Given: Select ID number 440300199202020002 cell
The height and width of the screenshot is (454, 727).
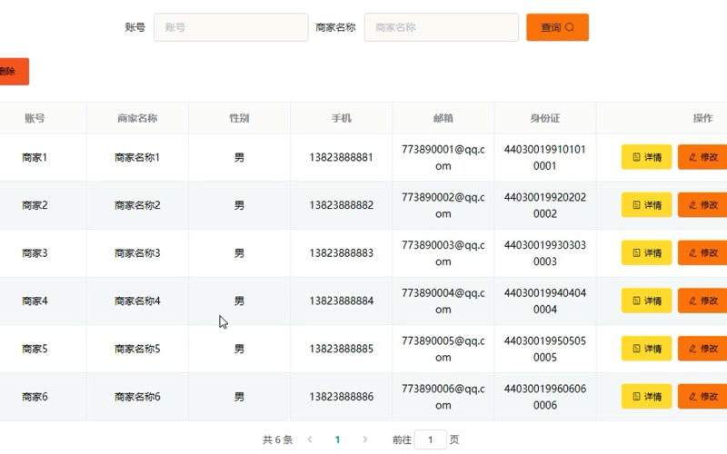Looking at the screenshot, I should (x=545, y=205).
